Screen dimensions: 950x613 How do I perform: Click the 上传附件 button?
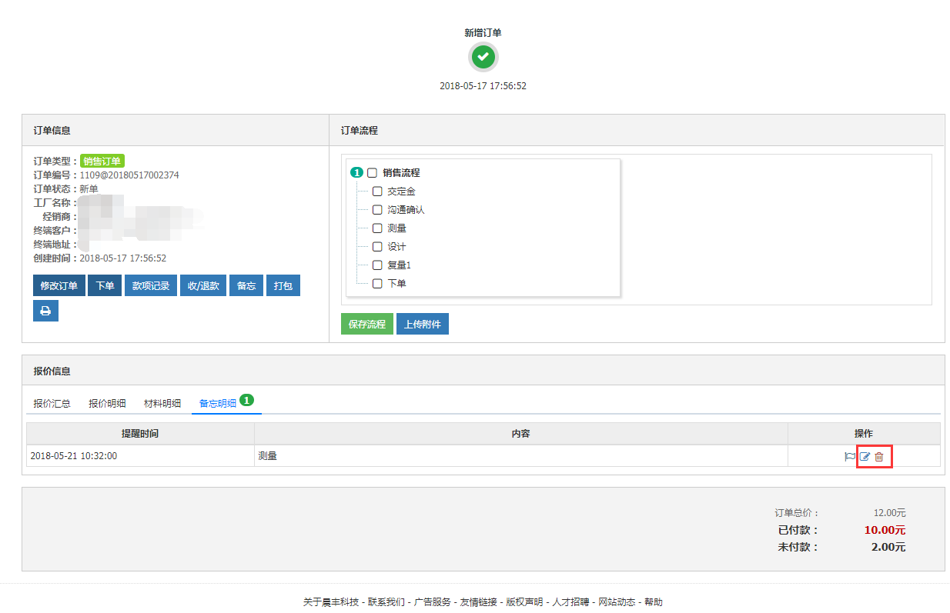point(423,325)
